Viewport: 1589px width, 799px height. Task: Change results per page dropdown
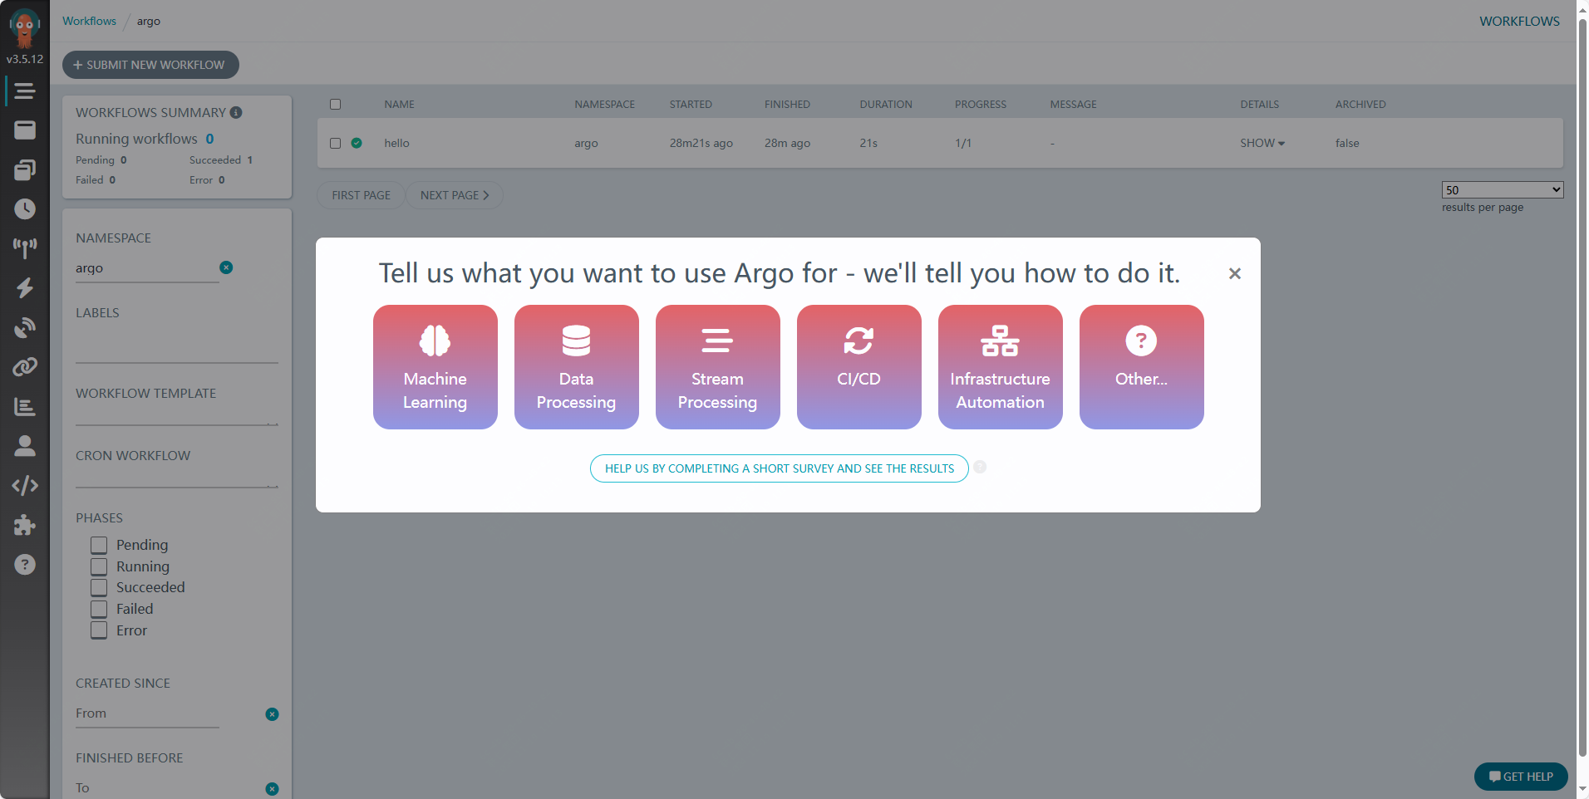point(1501,189)
